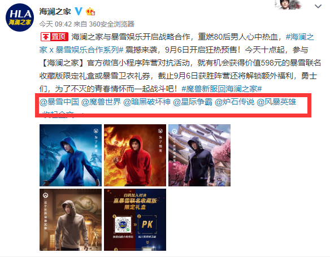Open the 360安全浏览器 source link

111,24
